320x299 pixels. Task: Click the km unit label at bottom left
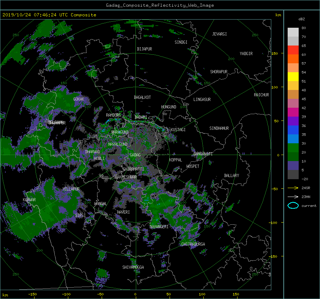pos(5,295)
